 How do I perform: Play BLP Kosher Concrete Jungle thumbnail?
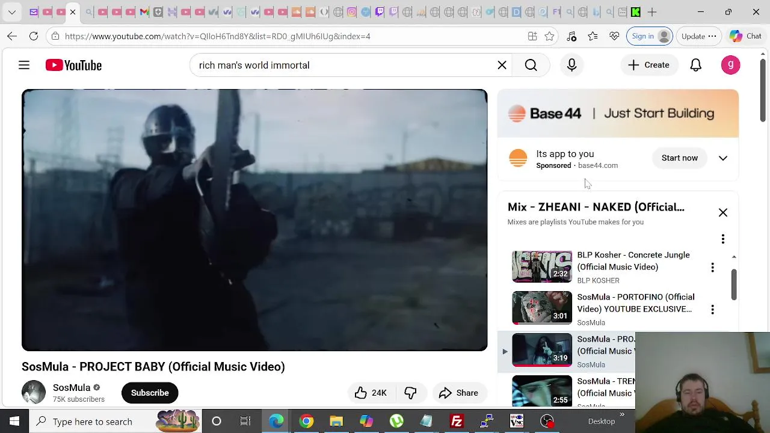(x=542, y=266)
